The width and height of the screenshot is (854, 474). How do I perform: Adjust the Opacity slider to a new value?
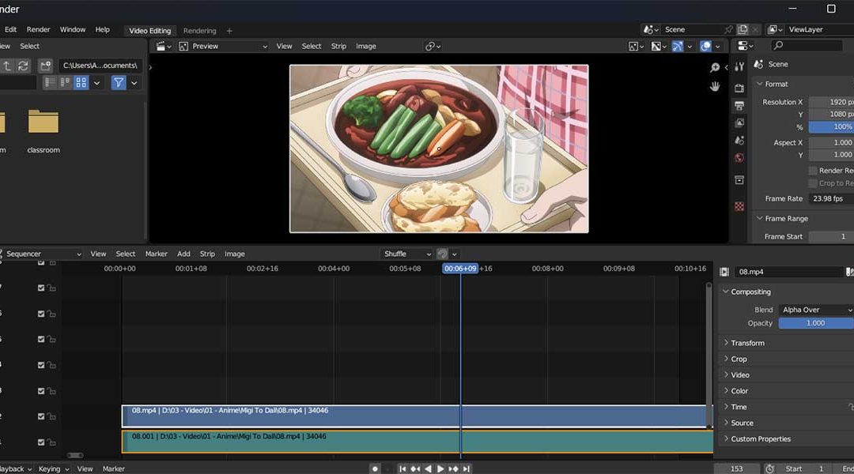point(815,323)
